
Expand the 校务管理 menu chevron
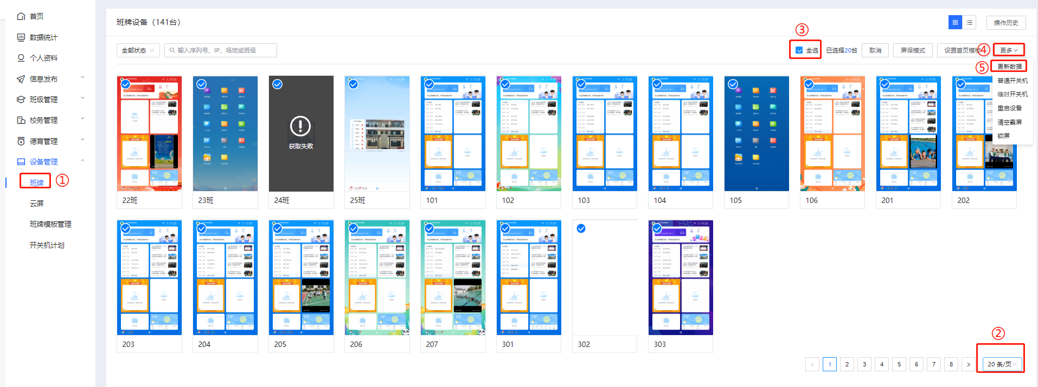pos(83,119)
